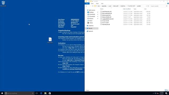Select the FileSyncShell64.dll file
The image size is (169, 95).
pyautogui.click(x=106, y=17)
